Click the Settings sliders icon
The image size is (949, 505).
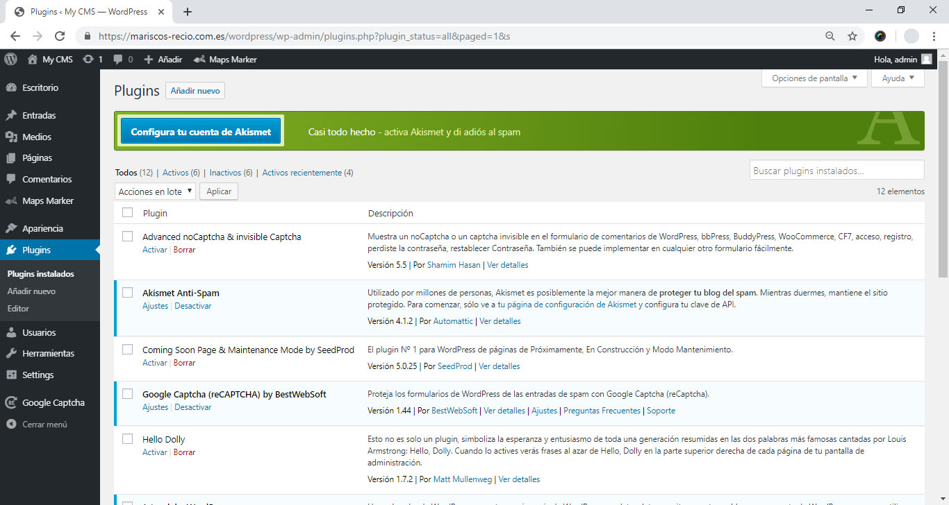point(10,375)
